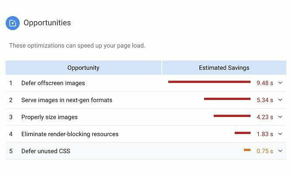This screenshot has width=292, height=175.
Task: Click the 9.48 s savings value
Action: 264,83
